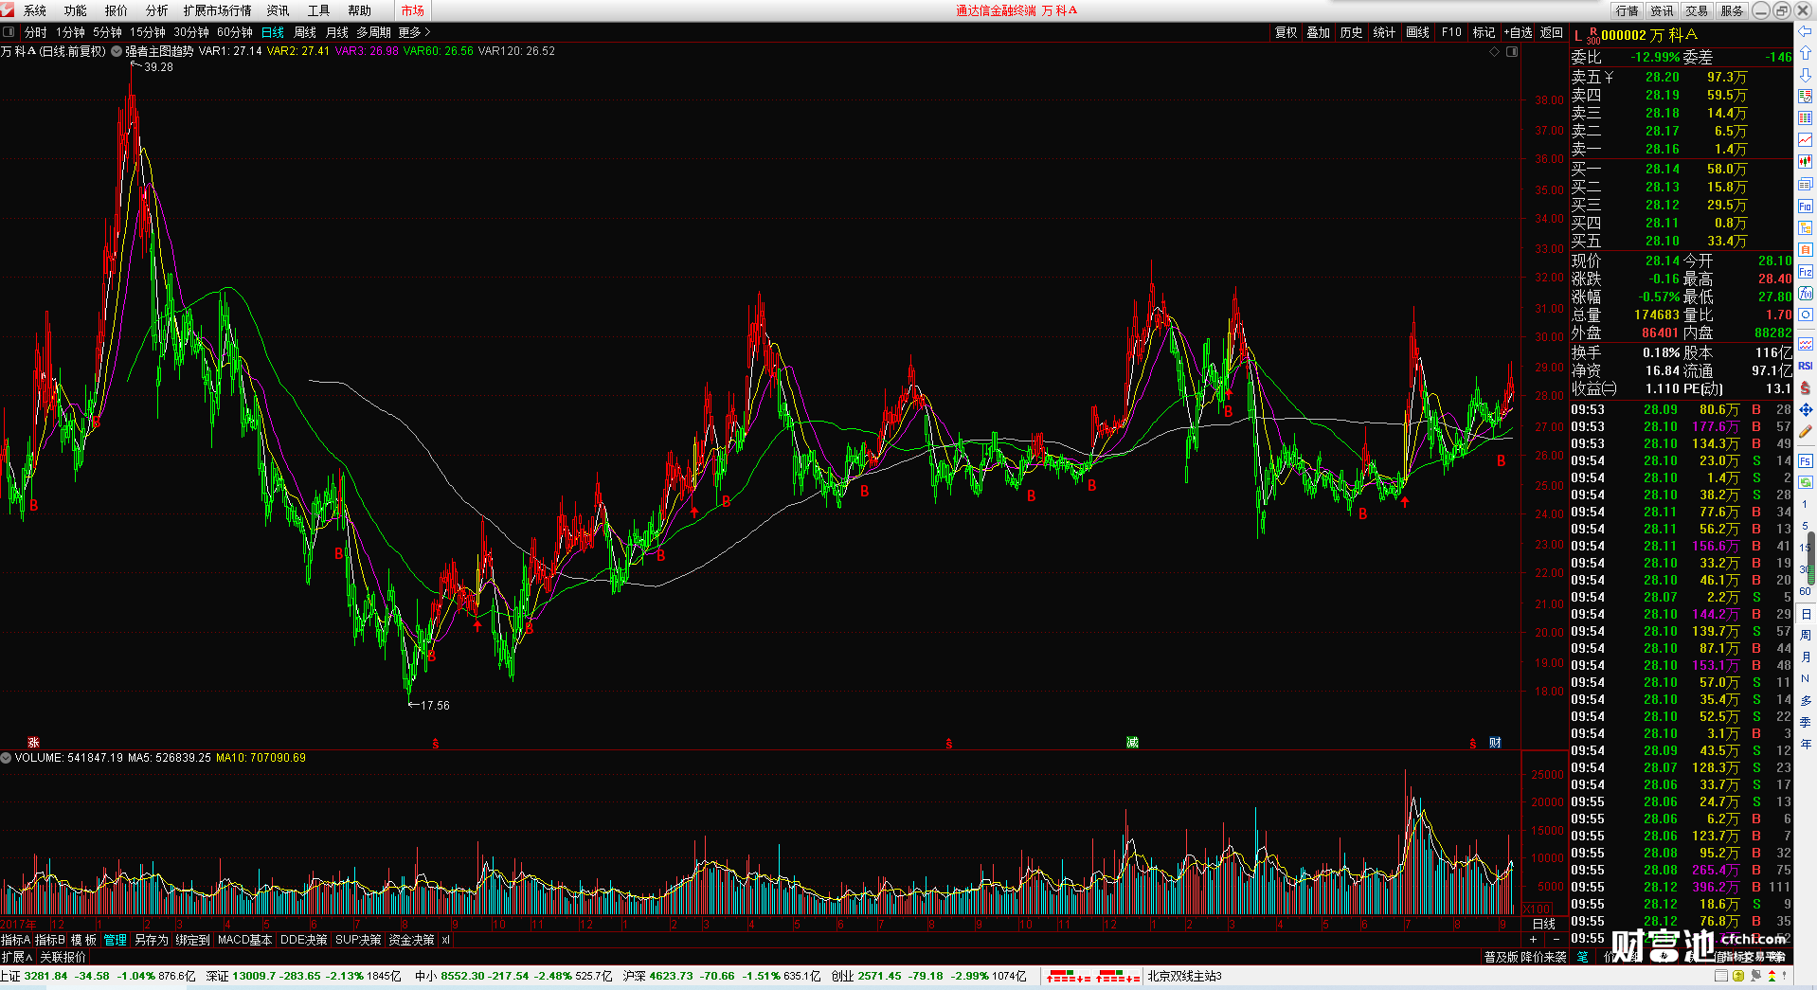Click the circle icon in right sidebar
The image size is (1817, 990).
(x=1806, y=315)
